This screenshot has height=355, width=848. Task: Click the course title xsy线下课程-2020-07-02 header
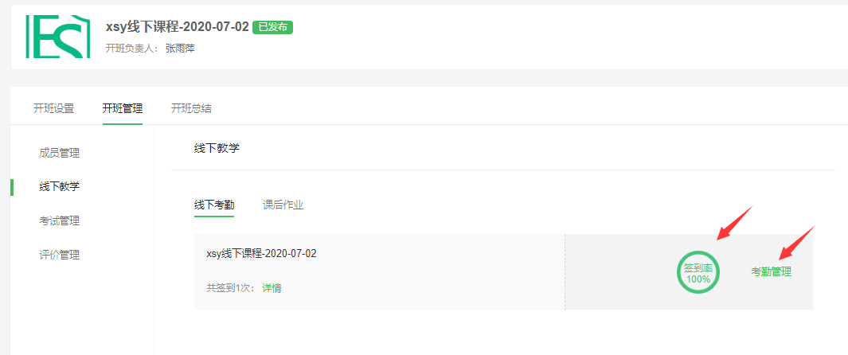(x=178, y=27)
